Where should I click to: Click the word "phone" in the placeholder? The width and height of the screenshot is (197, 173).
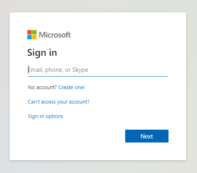tap(54, 70)
